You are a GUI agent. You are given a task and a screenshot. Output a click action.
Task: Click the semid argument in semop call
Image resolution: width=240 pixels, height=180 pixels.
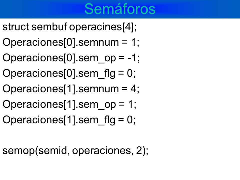pyautogui.click(x=52, y=150)
